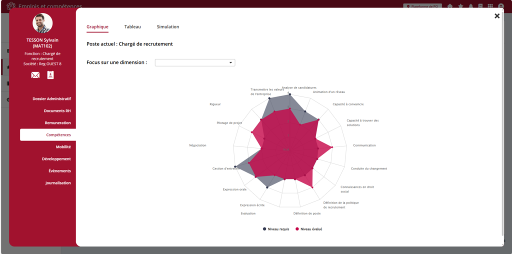
Task: Open the Focus sur une dimension dropdown
Action: tap(195, 62)
